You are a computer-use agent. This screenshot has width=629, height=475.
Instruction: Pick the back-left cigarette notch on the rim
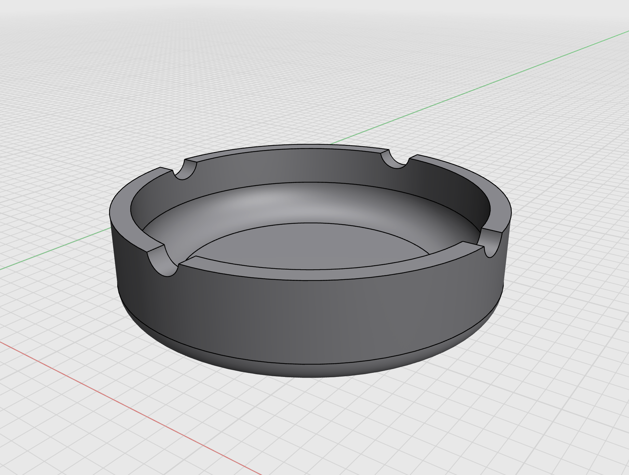click(186, 171)
